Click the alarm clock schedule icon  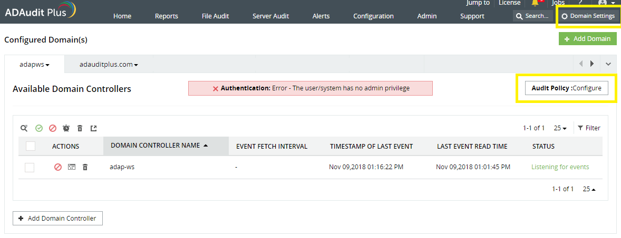pos(66,128)
